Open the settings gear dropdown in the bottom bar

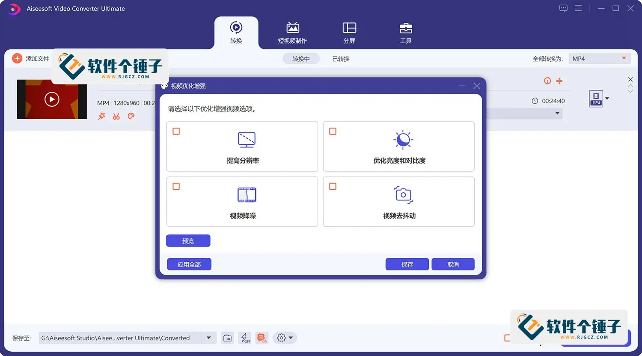[x=285, y=338]
